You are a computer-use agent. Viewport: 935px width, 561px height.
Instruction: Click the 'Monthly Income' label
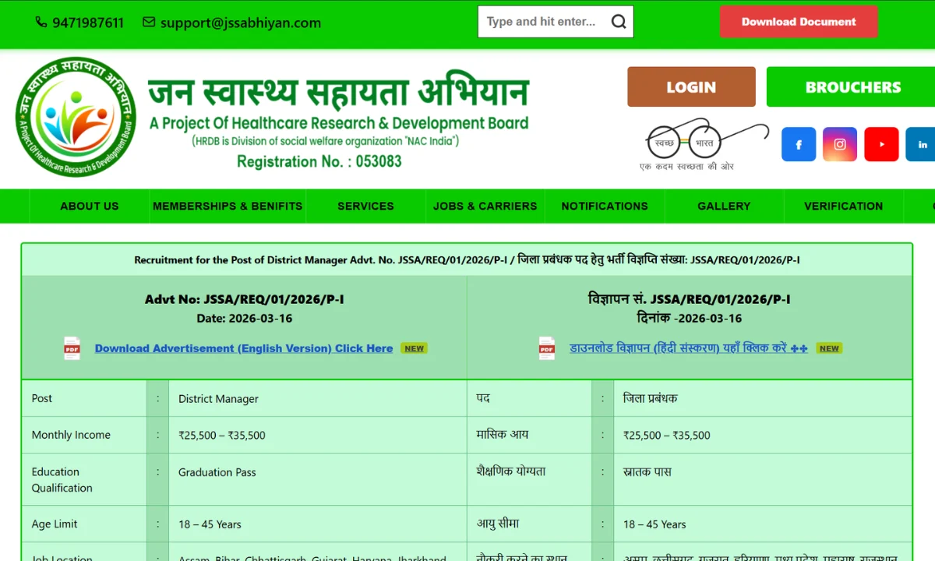coord(71,435)
